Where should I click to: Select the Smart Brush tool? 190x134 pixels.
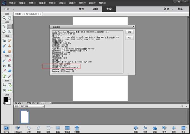4,46
